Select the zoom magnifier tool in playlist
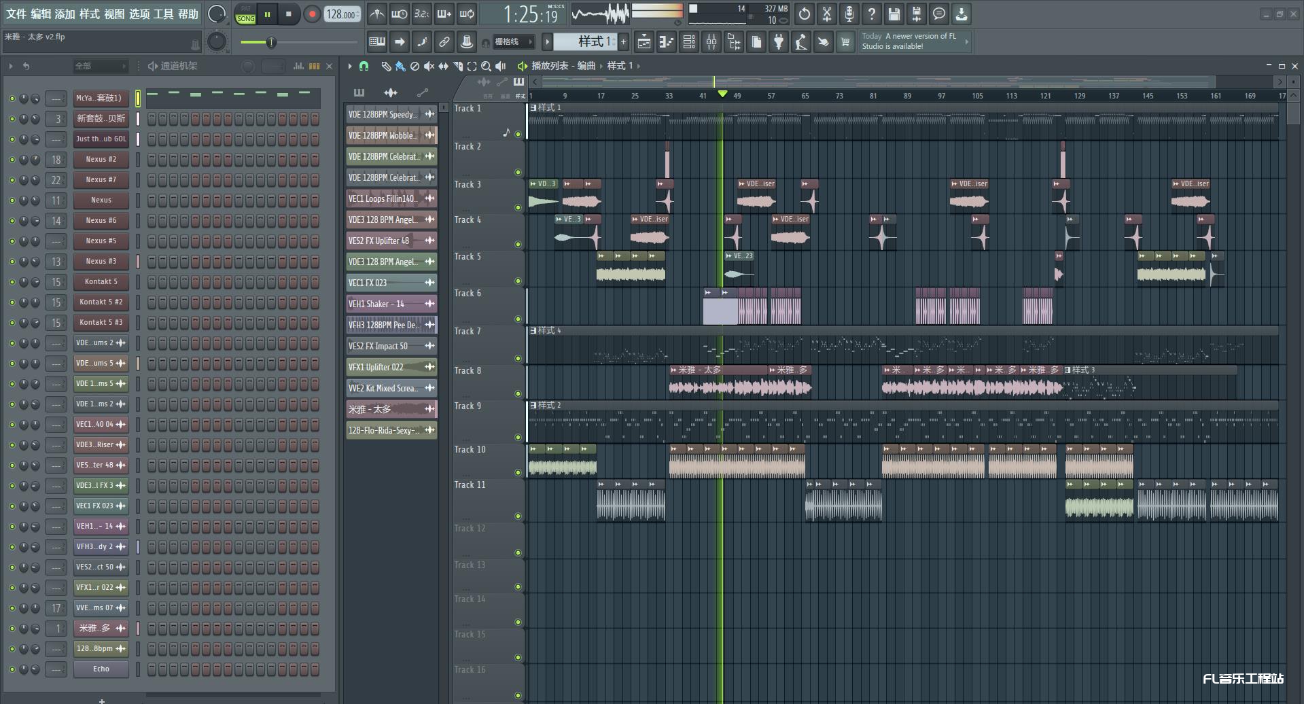 pyautogui.click(x=486, y=66)
